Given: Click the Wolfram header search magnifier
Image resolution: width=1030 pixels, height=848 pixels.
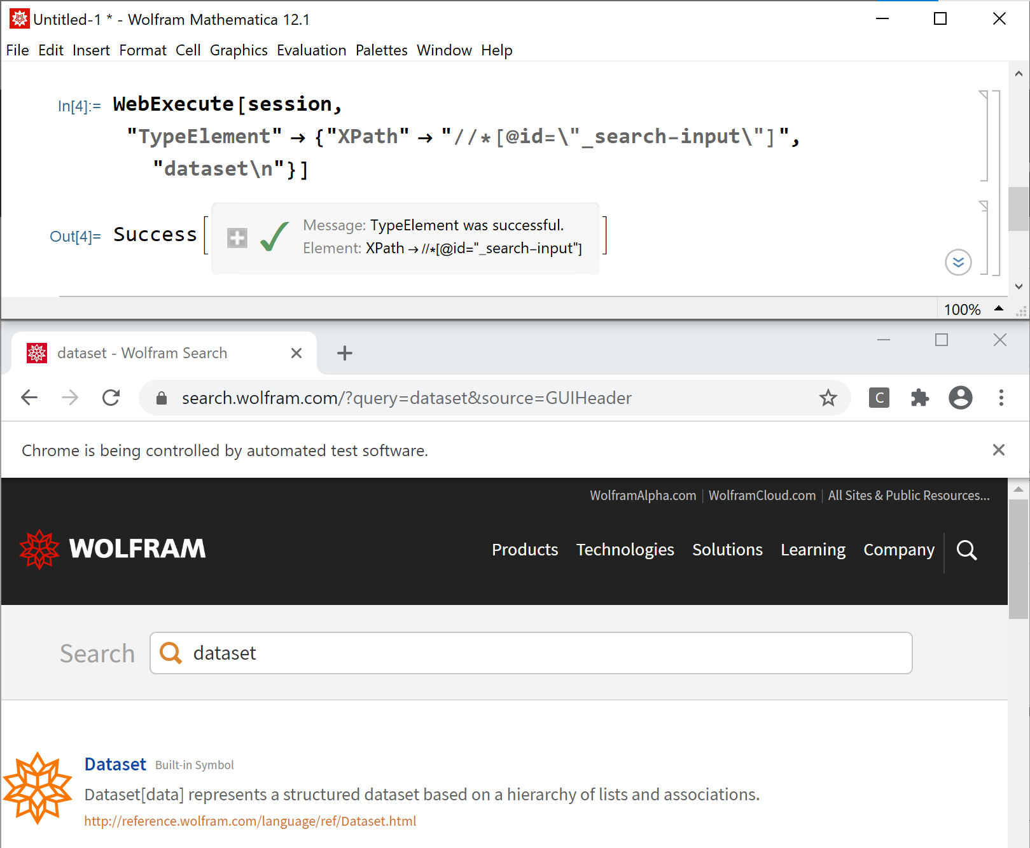Looking at the screenshot, I should coord(966,550).
